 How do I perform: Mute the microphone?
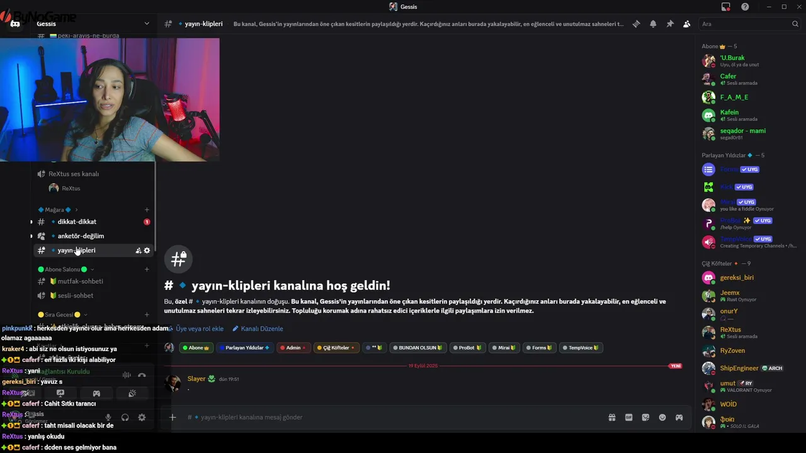(108, 417)
